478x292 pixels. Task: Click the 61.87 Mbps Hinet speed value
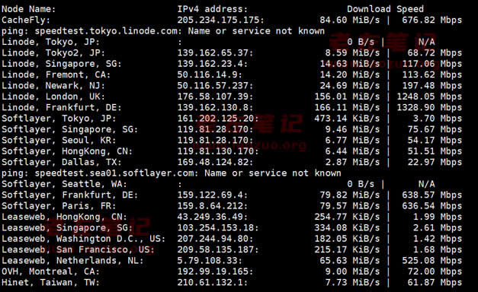(435, 283)
